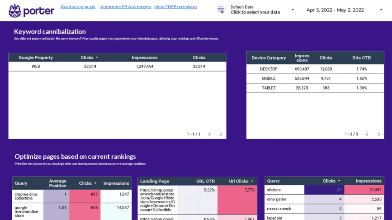Click the Google Property column header
The width and height of the screenshot is (392, 220).
[36, 57]
